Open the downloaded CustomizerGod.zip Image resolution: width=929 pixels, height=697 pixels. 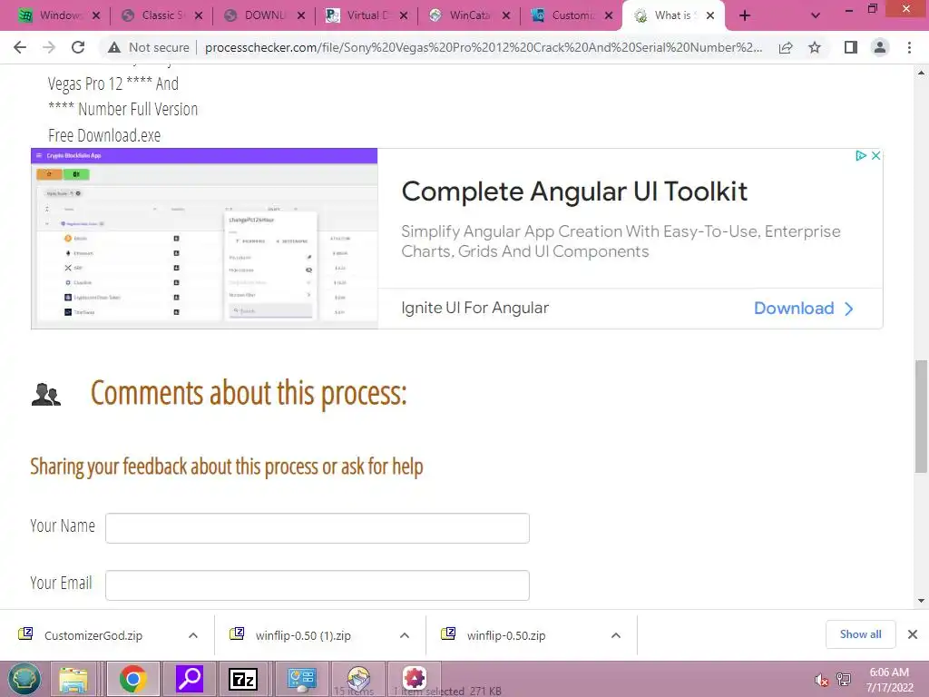pyautogui.click(x=93, y=635)
